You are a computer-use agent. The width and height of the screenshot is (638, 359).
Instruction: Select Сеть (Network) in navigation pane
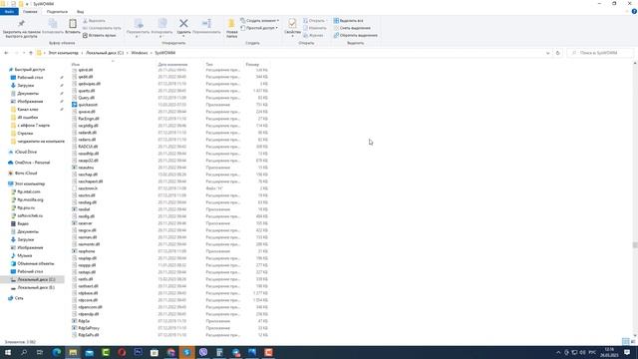19,298
